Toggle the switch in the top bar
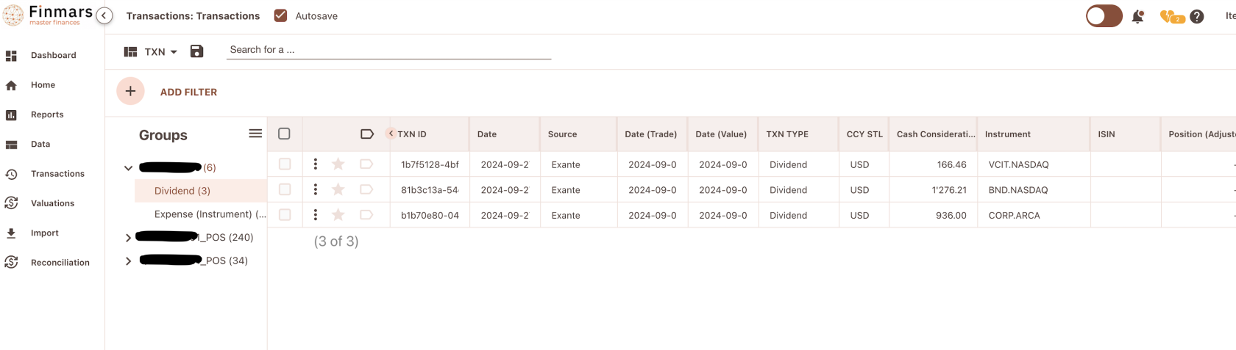 tap(1104, 16)
